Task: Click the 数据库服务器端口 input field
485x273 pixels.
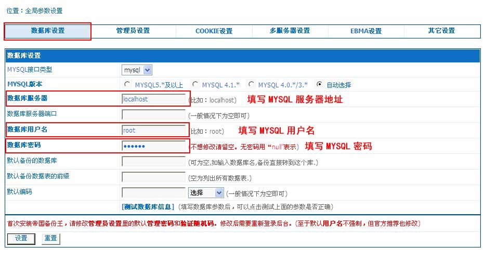Action: click(x=153, y=115)
